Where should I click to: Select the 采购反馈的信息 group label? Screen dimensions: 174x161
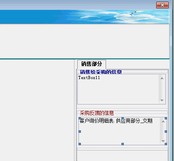[x=97, y=113]
